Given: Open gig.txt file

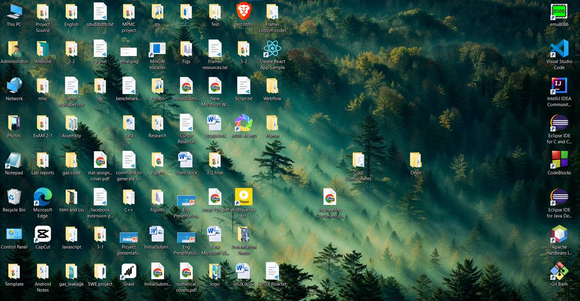Looking at the screenshot, I should click(x=100, y=52).
